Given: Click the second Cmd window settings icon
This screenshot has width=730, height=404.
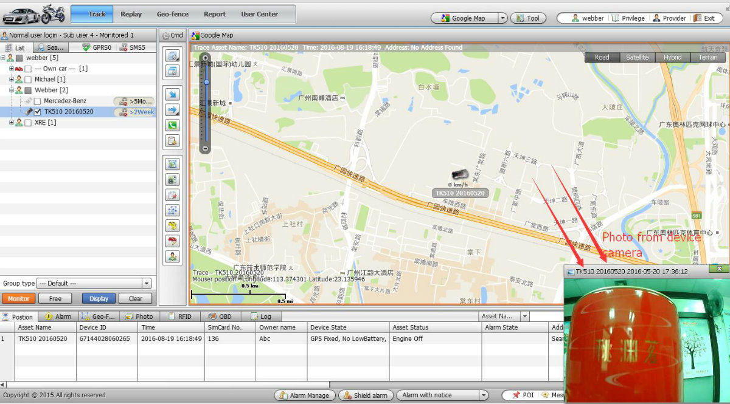Looking at the screenshot, I should pyautogui.click(x=172, y=71).
